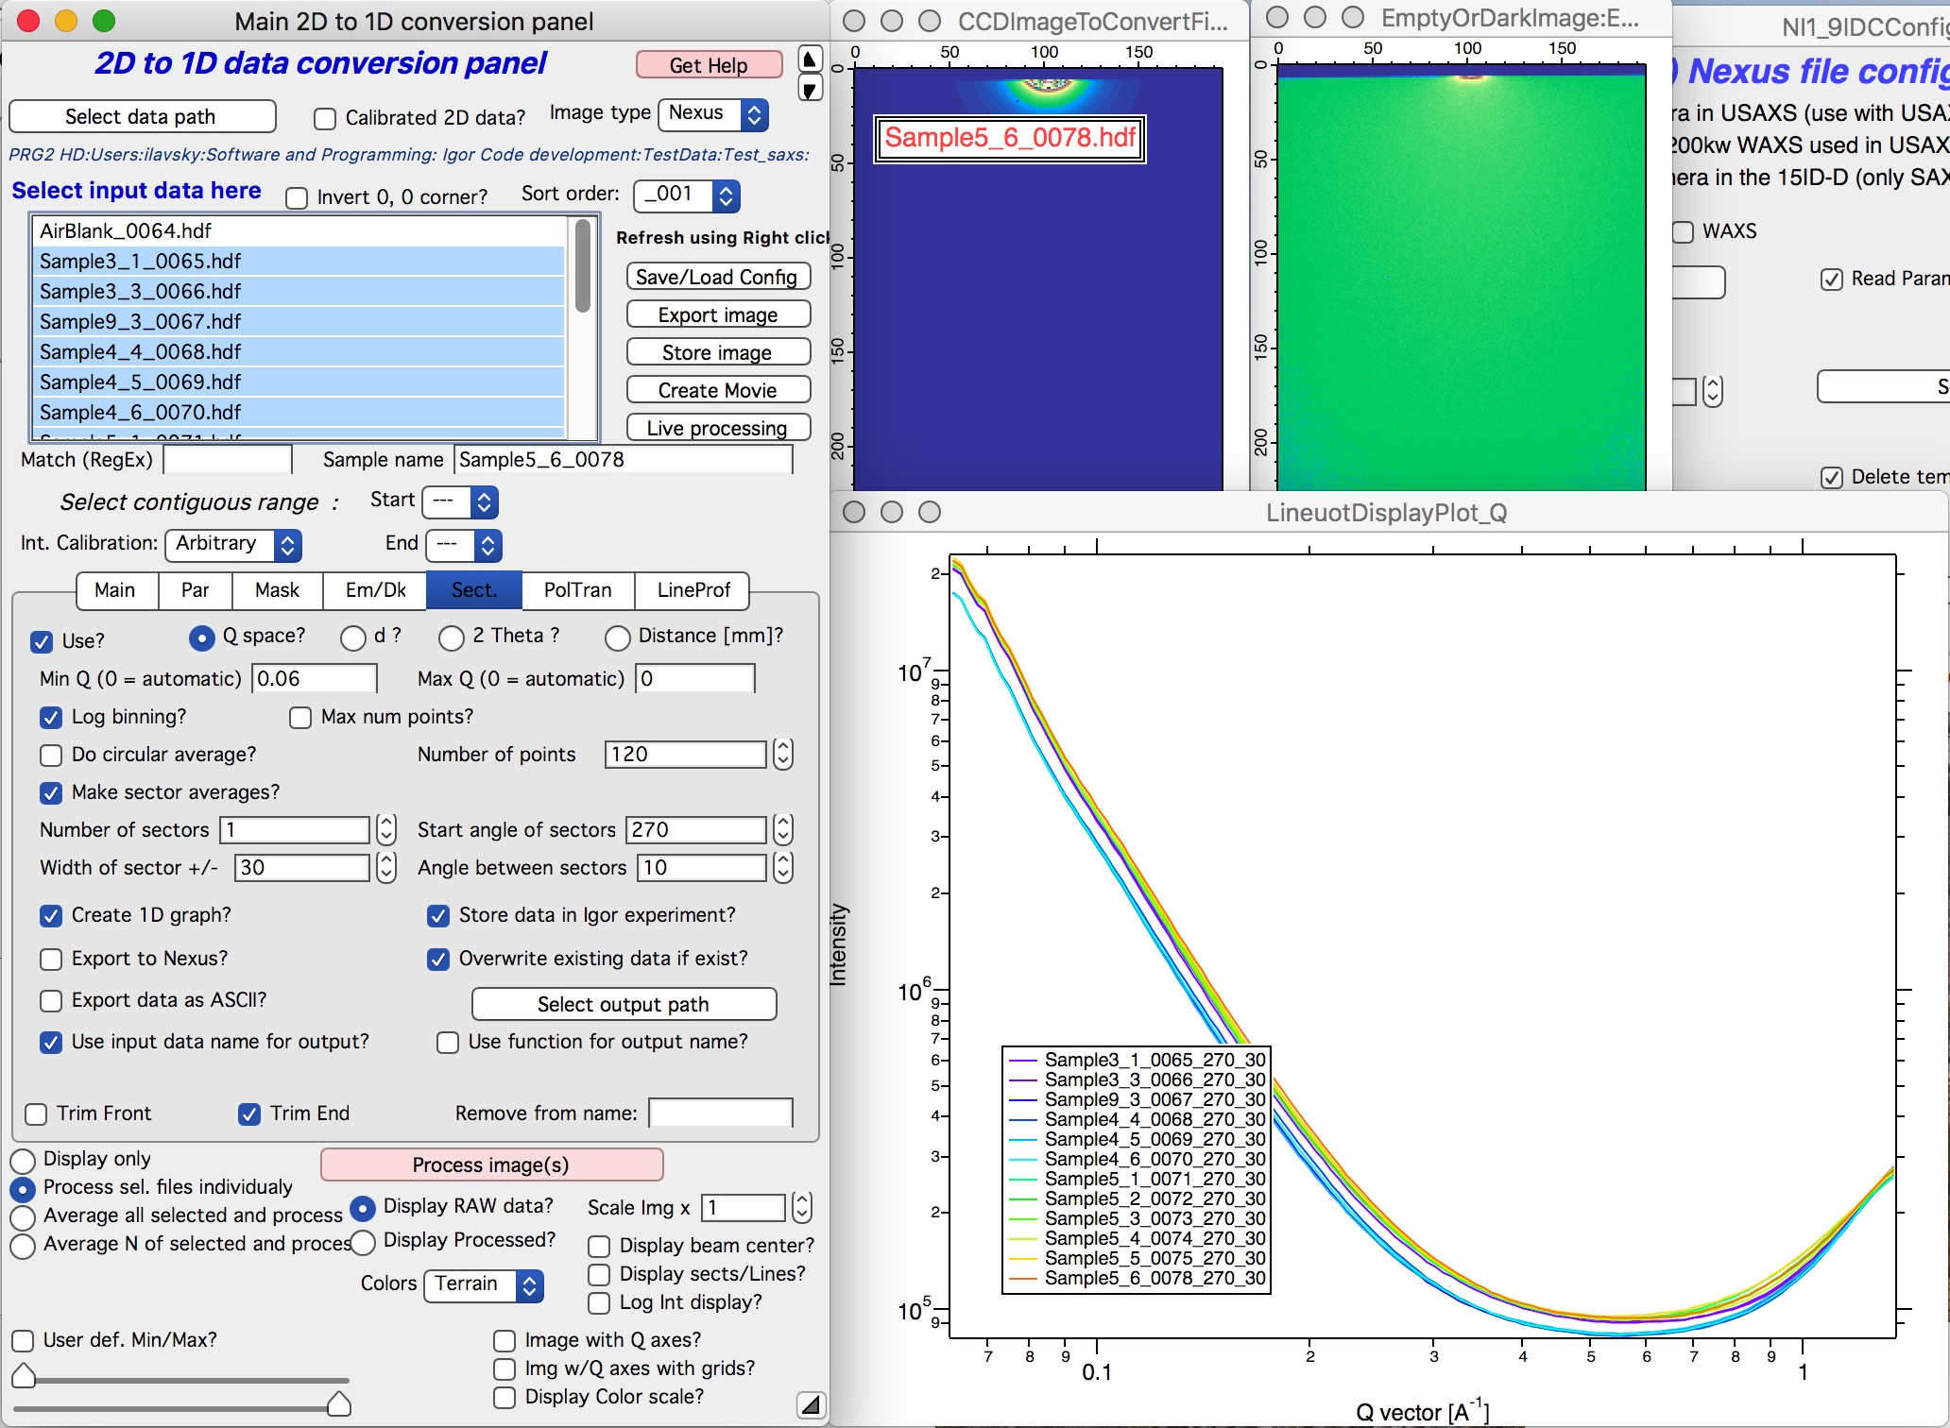Choose Display Processed radio option
Image resolution: width=1950 pixels, height=1428 pixels.
pyautogui.click(x=363, y=1241)
